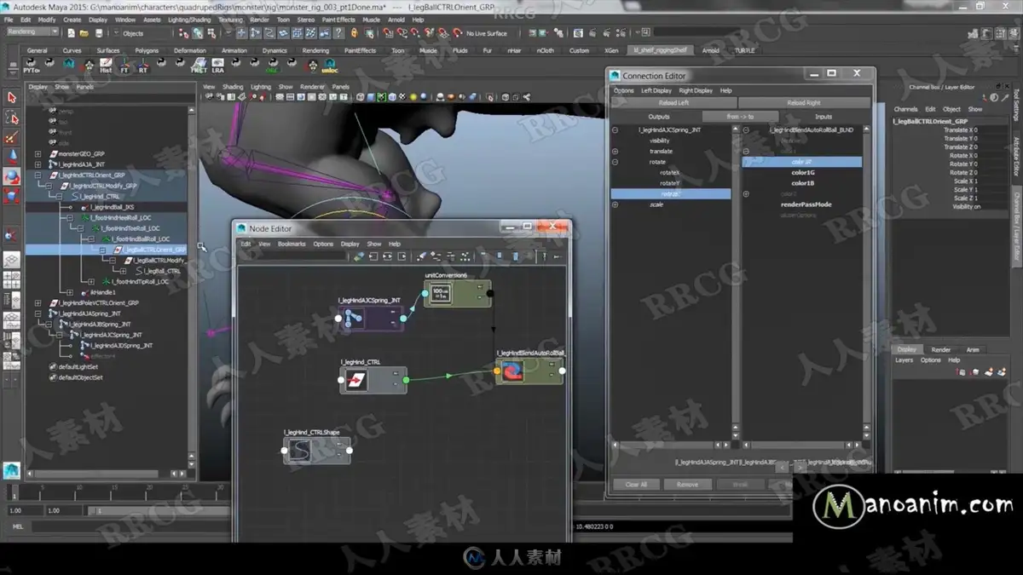Select color1G in Connection Editor inputs

click(803, 173)
